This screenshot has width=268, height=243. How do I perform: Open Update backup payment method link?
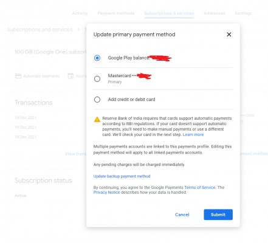pyautogui.click(x=122, y=176)
